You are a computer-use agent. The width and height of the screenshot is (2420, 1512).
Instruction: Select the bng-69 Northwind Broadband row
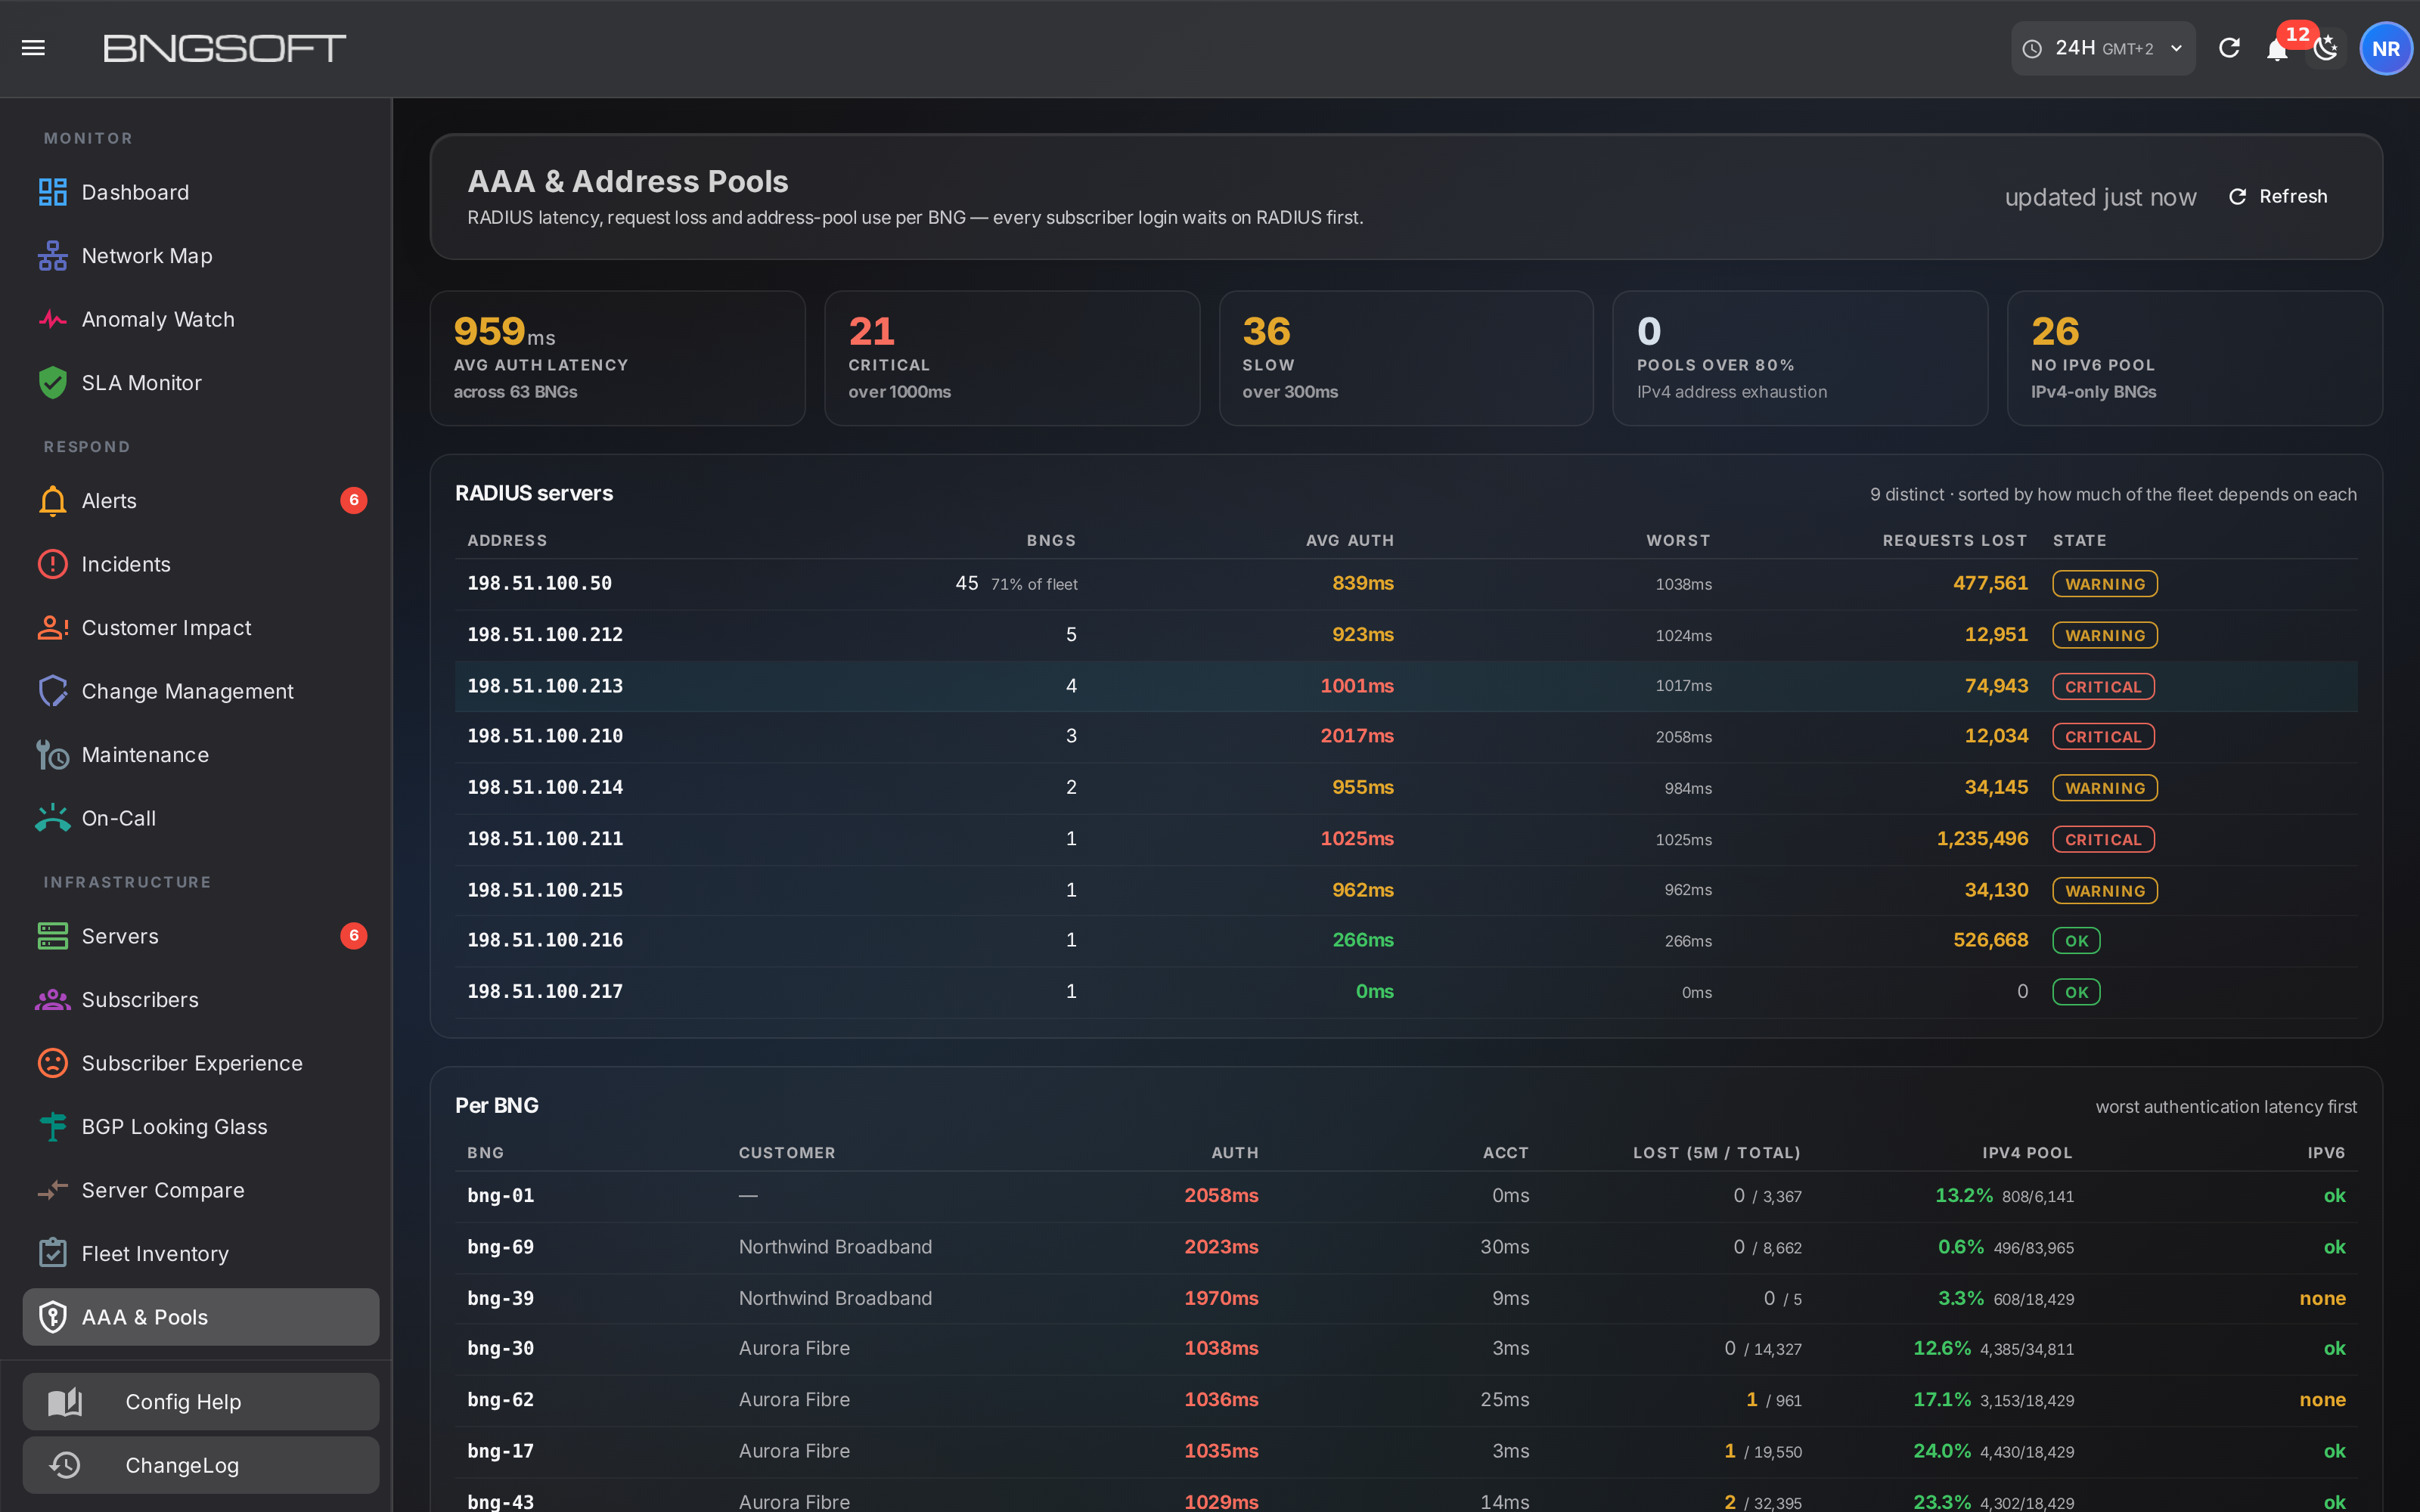(1405, 1247)
